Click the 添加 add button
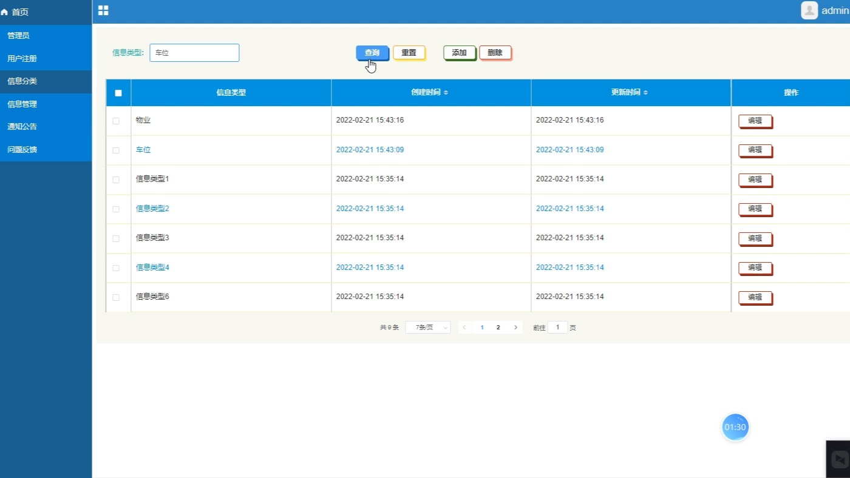Viewport: 850px width, 478px height. point(460,53)
